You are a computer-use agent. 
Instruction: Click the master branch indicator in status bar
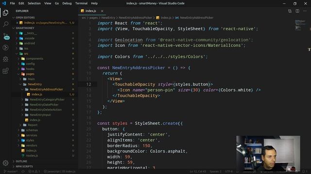(x=11, y=172)
